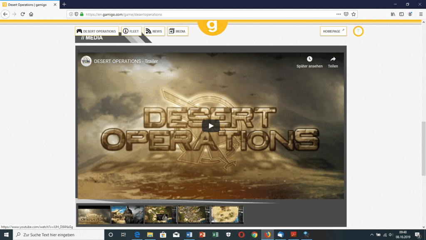Open PowerPoint from the taskbar
The image size is (426, 240).
click(x=202, y=235)
